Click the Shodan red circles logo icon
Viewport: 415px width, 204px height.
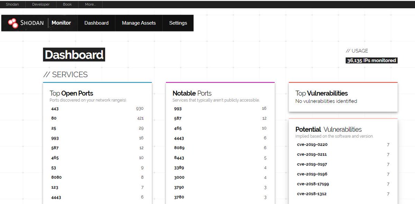click(13, 23)
